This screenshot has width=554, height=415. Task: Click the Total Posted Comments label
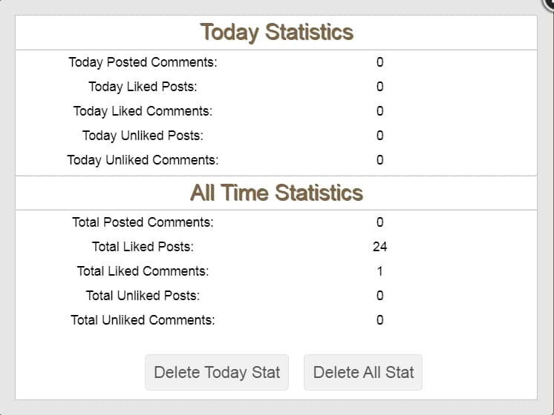point(143,222)
